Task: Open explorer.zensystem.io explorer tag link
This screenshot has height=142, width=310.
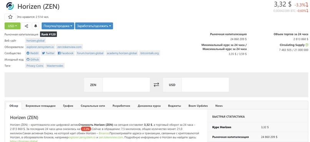Action: (x=40, y=47)
